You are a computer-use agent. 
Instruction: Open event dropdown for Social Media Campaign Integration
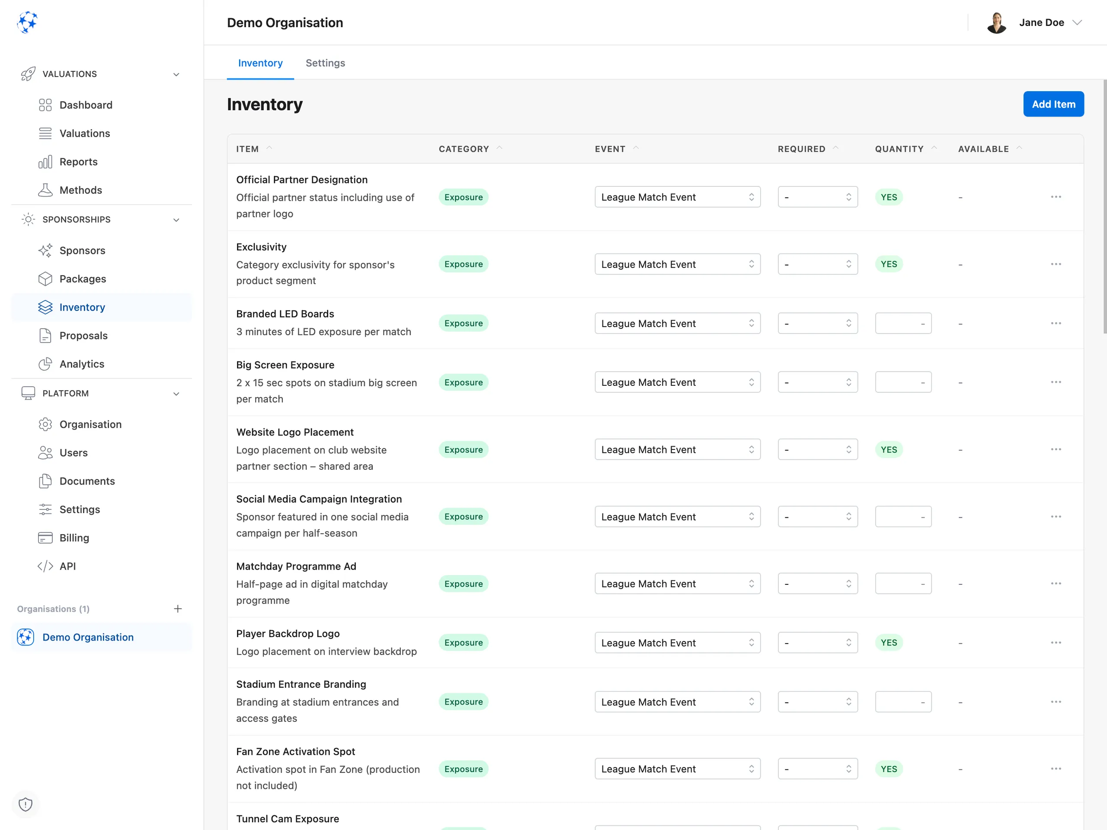[678, 516]
